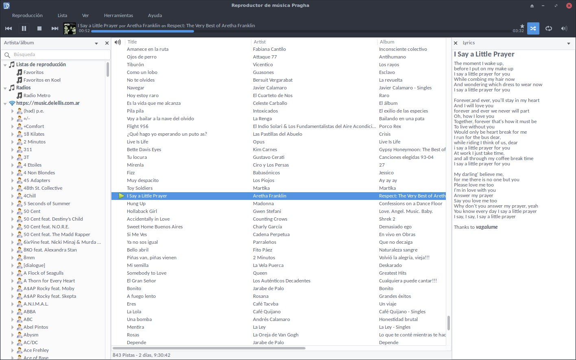Expand the 4 Non Blondes artist
576x360 pixels.
[13, 173]
